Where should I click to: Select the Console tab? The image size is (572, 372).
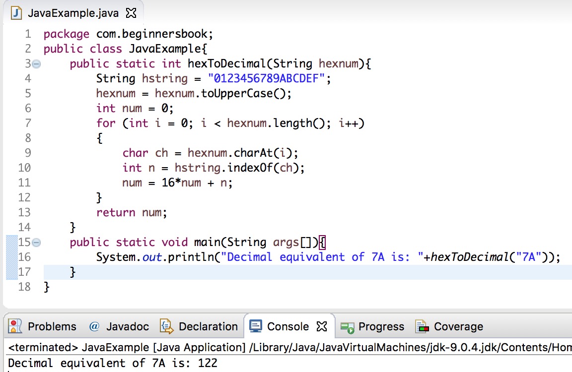click(x=288, y=326)
